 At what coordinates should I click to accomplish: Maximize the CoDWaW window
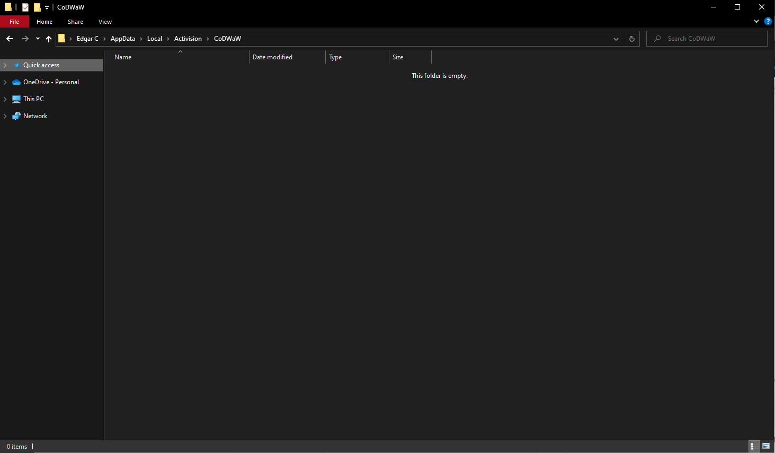coord(737,7)
